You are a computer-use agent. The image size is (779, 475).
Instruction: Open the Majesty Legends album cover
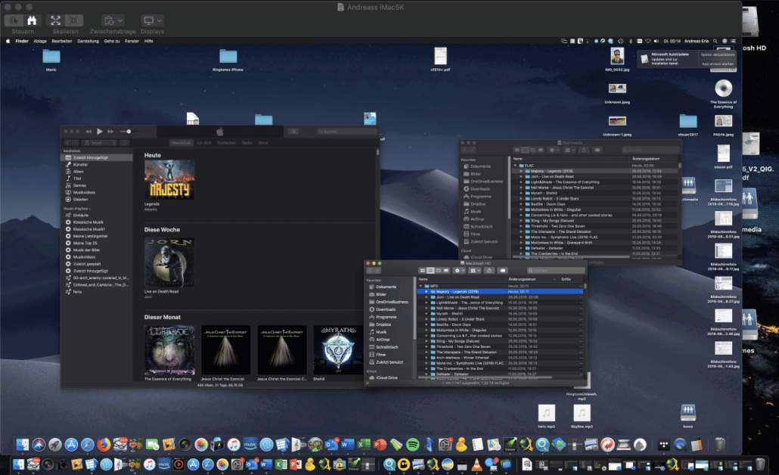coord(169,179)
